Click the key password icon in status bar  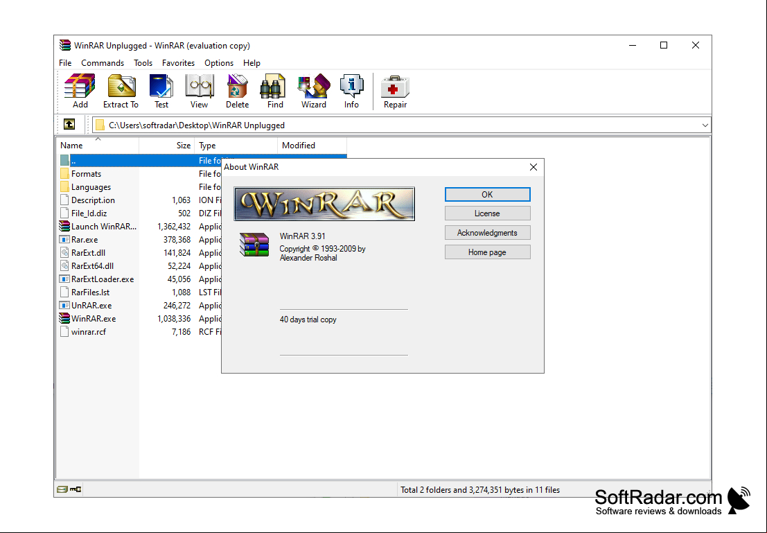tap(76, 489)
